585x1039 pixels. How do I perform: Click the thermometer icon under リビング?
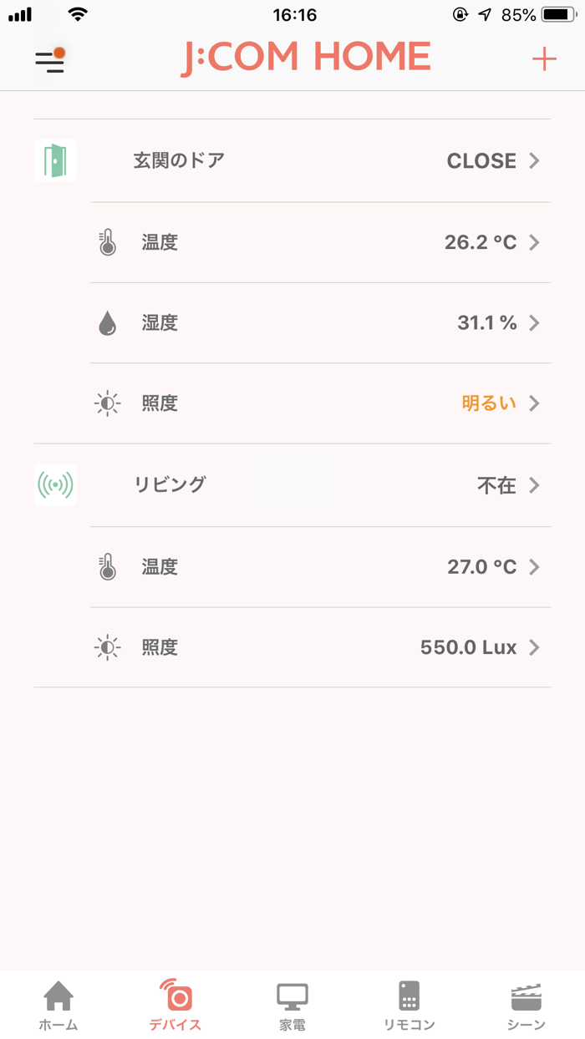107,566
